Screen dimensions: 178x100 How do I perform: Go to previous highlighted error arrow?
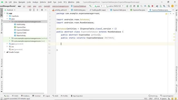pos(170,14)
